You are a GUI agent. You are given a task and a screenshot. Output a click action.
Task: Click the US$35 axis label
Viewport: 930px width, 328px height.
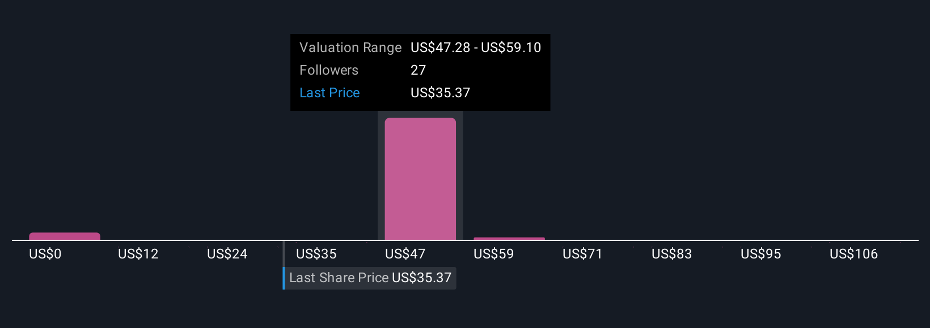click(316, 254)
